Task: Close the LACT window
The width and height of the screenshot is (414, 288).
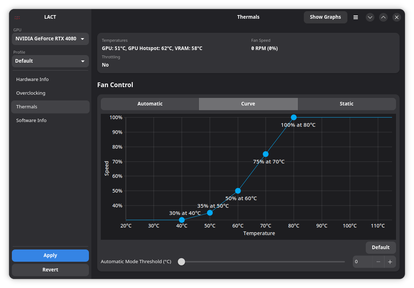Action: click(397, 17)
